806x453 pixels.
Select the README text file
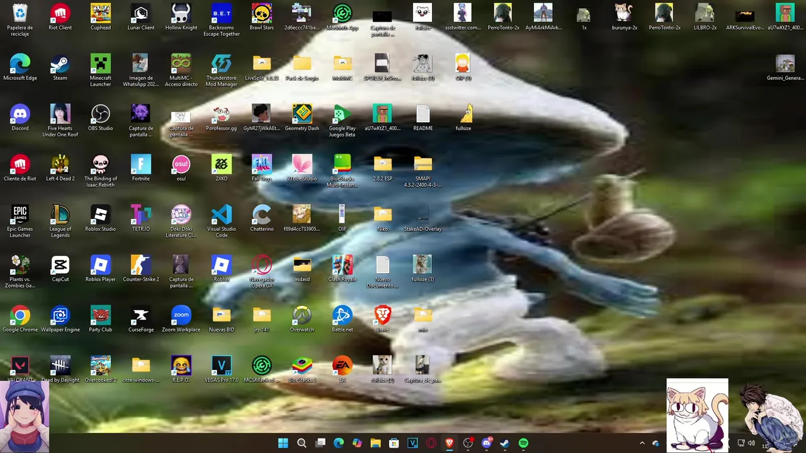423,118
